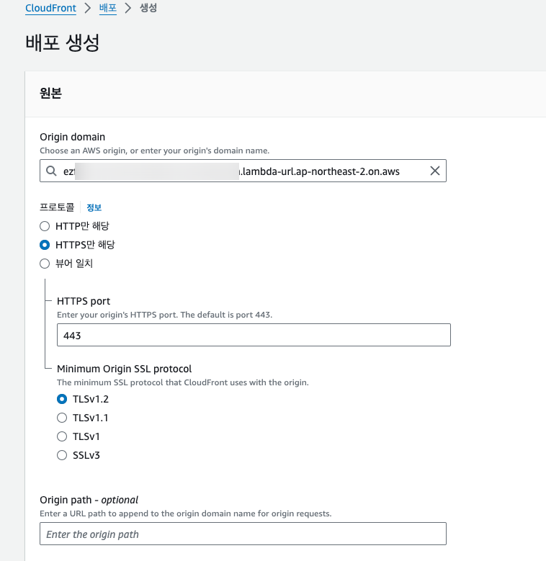The image size is (546, 561).
Task: Focus the Origin path input field
Action: (x=243, y=534)
